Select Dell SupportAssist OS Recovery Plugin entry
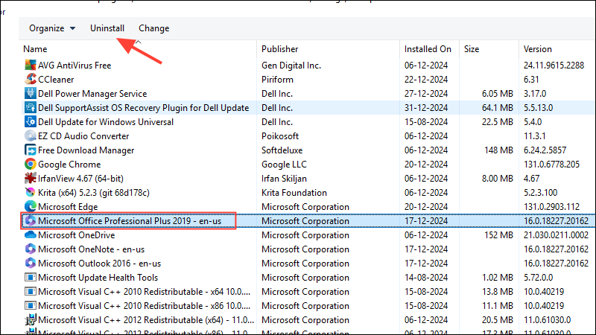Screen dimensions: 596x335 [143, 108]
